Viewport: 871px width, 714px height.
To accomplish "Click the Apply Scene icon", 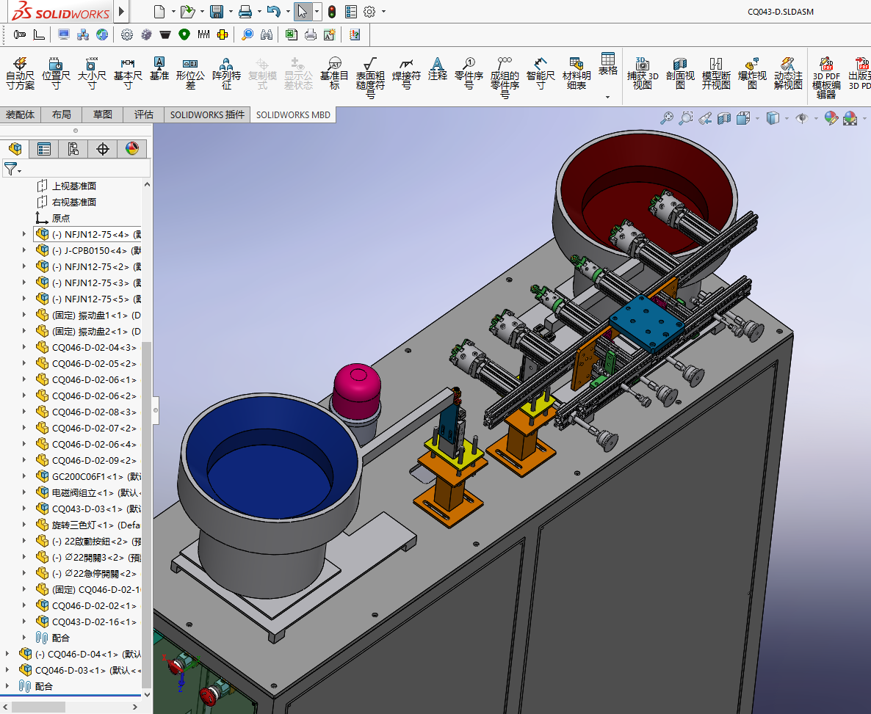I will click(x=850, y=117).
